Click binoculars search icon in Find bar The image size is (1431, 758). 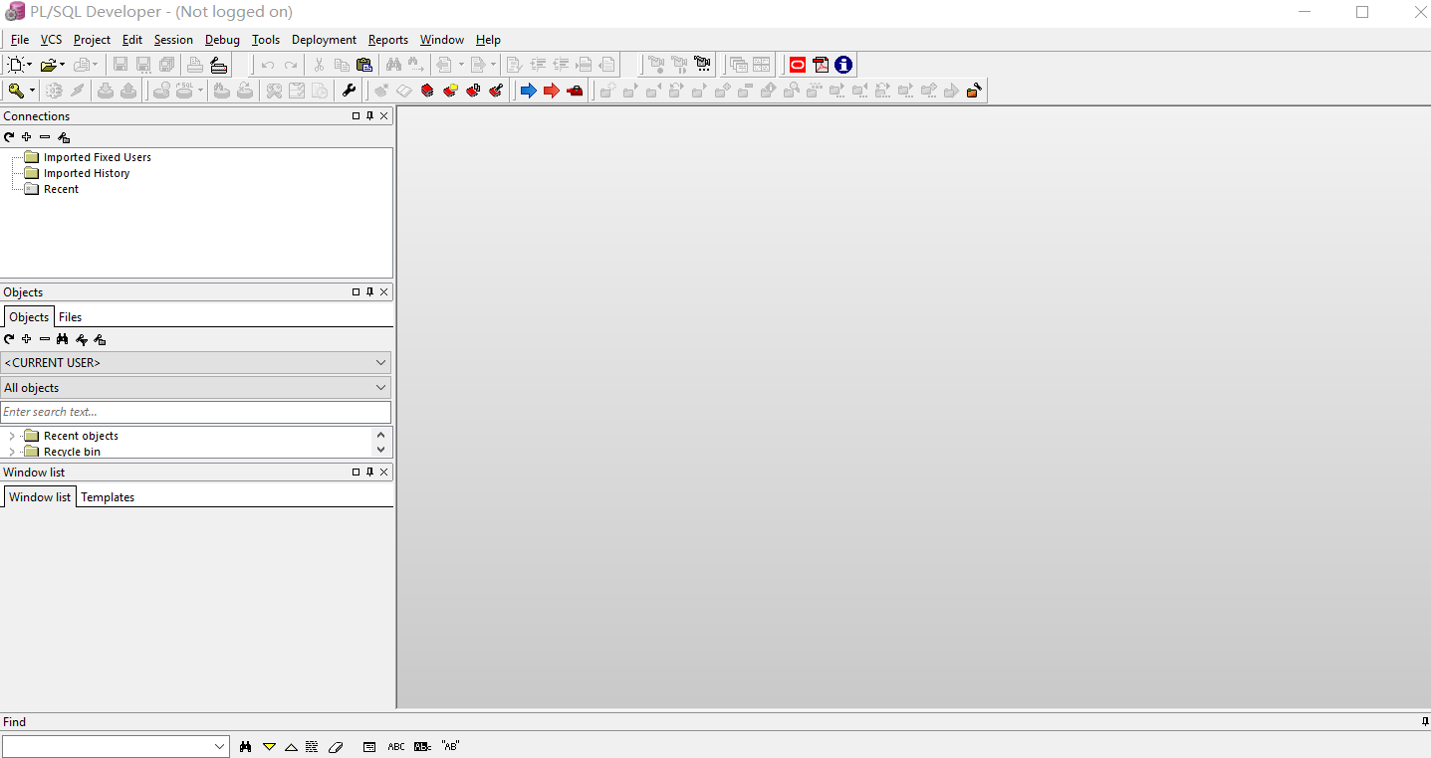[x=246, y=746]
